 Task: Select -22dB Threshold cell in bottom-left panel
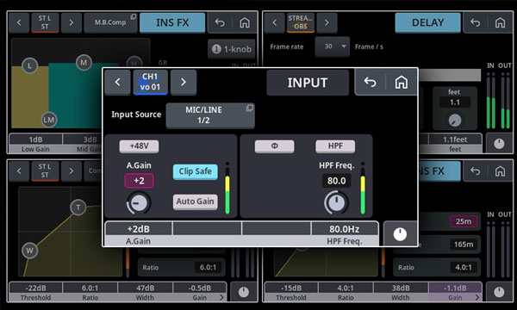click(x=35, y=292)
